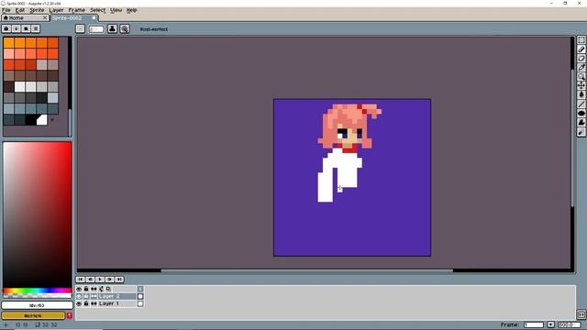Screen dimensions: 587x330
Task: Close the Home tab
Action: 45,17
